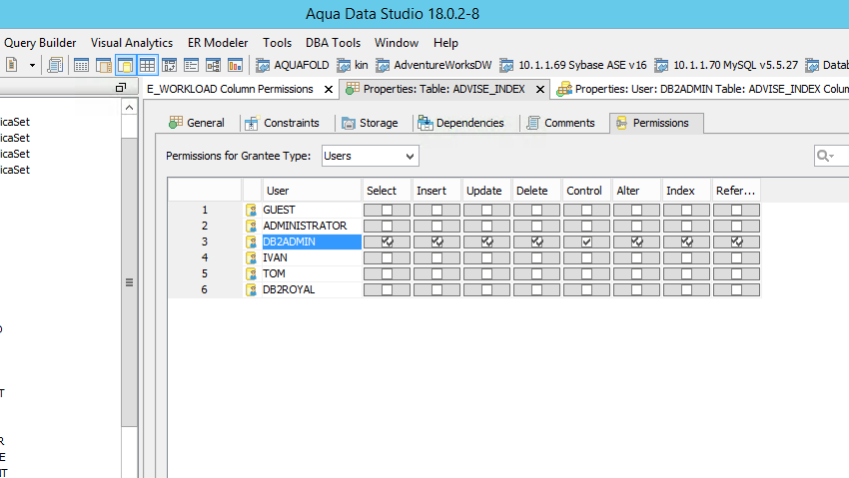Viewport: 849px width, 478px height.
Task: Open the DBA Tools menu
Action: click(333, 43)
